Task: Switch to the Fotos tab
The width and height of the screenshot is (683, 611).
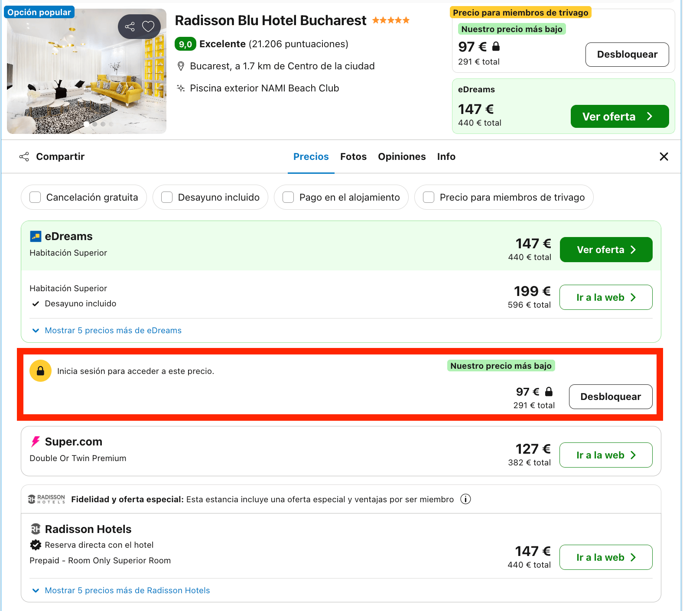Action: 353,156
